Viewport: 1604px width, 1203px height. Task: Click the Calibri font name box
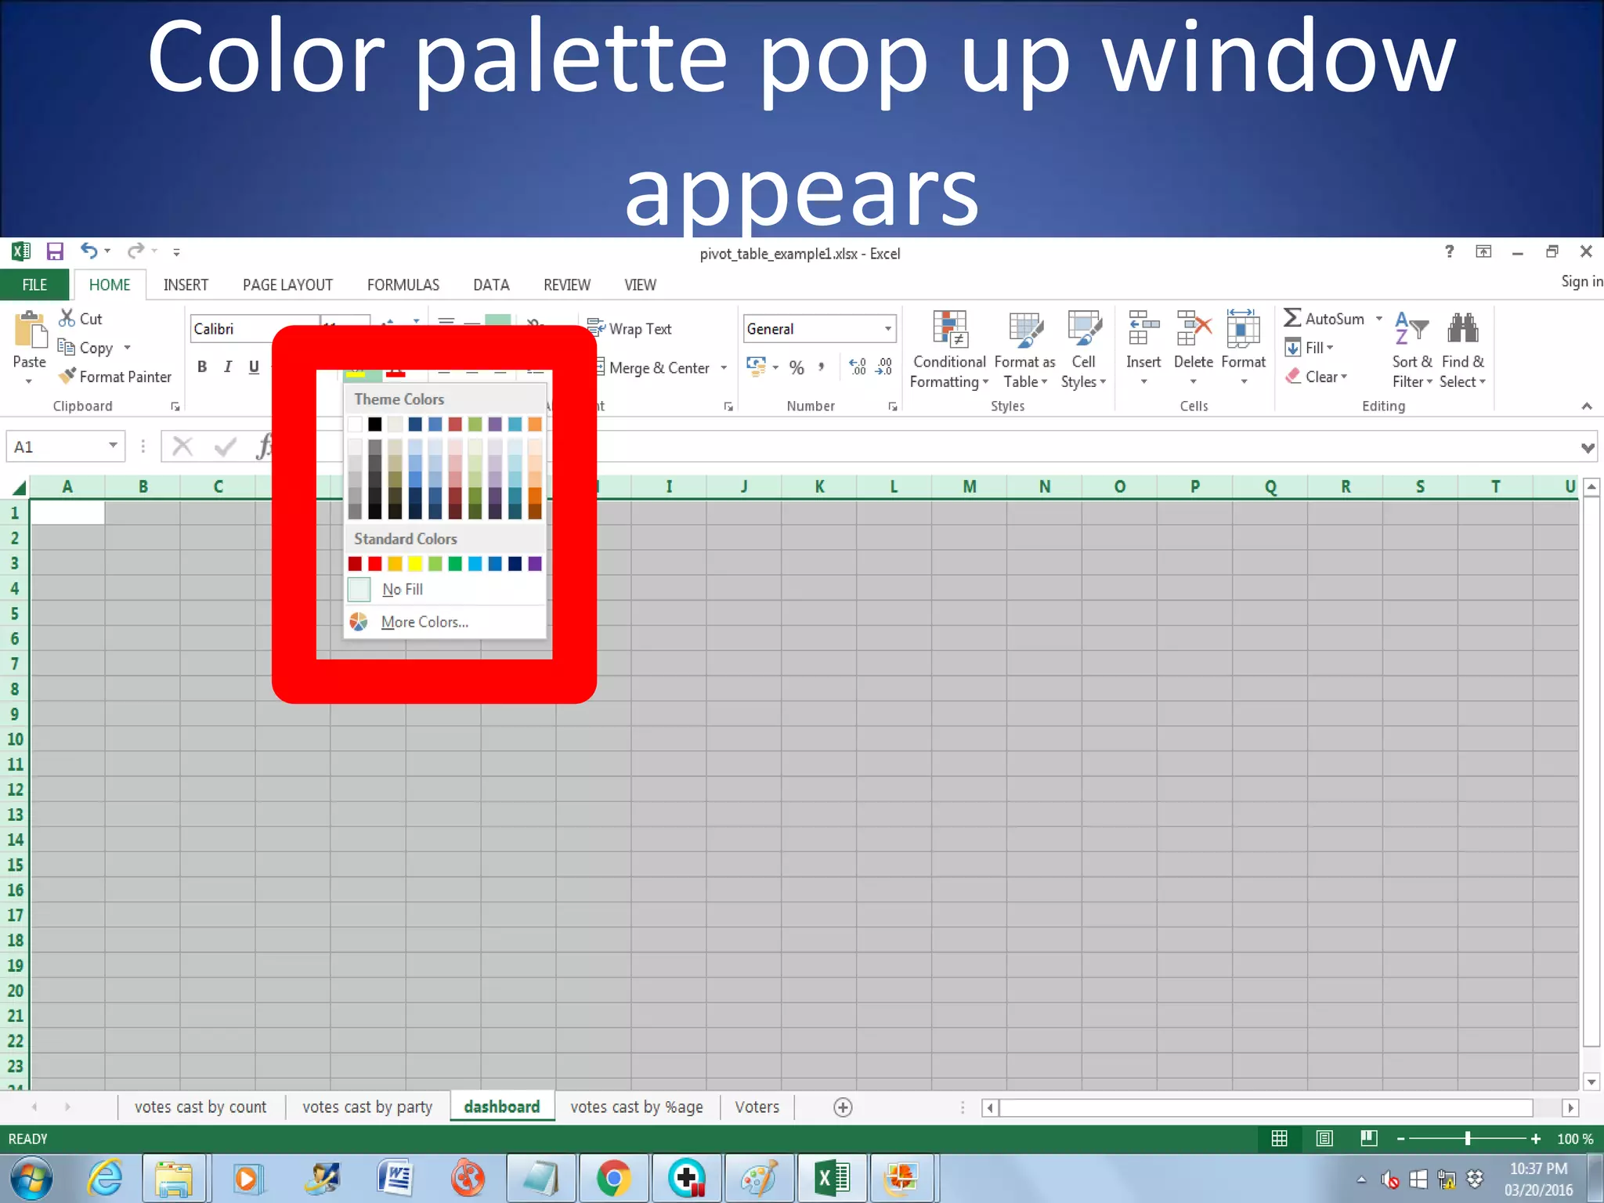(253, 329)
